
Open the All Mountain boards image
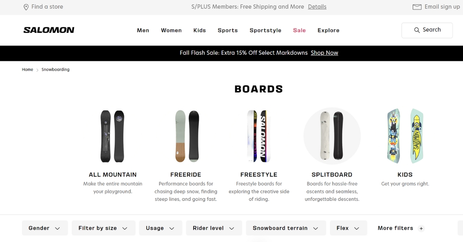(113, 136)
